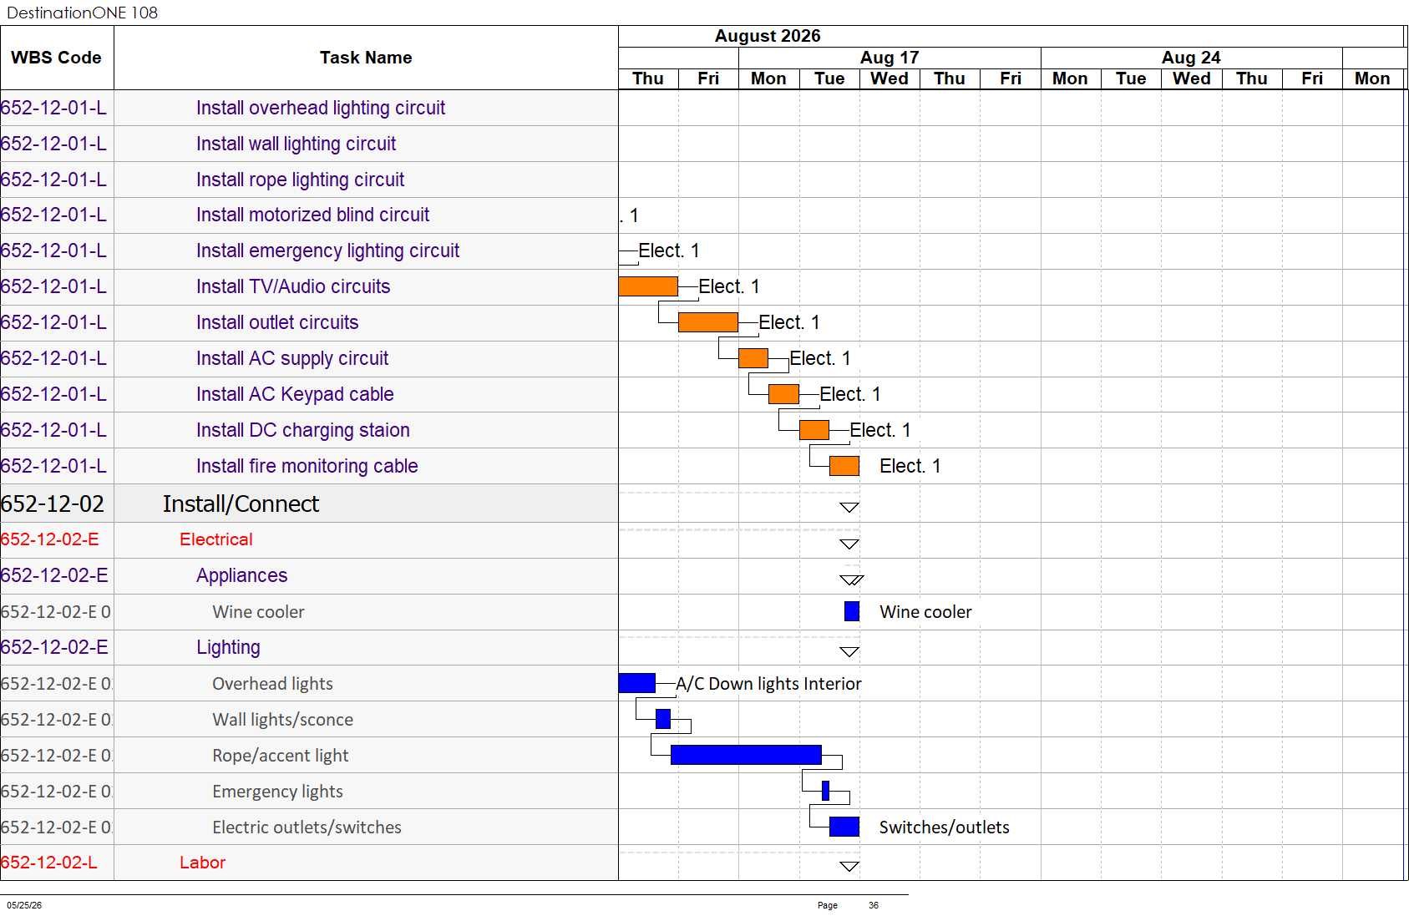Click the Electrical summary triangle marker

[x=849, y=544]
